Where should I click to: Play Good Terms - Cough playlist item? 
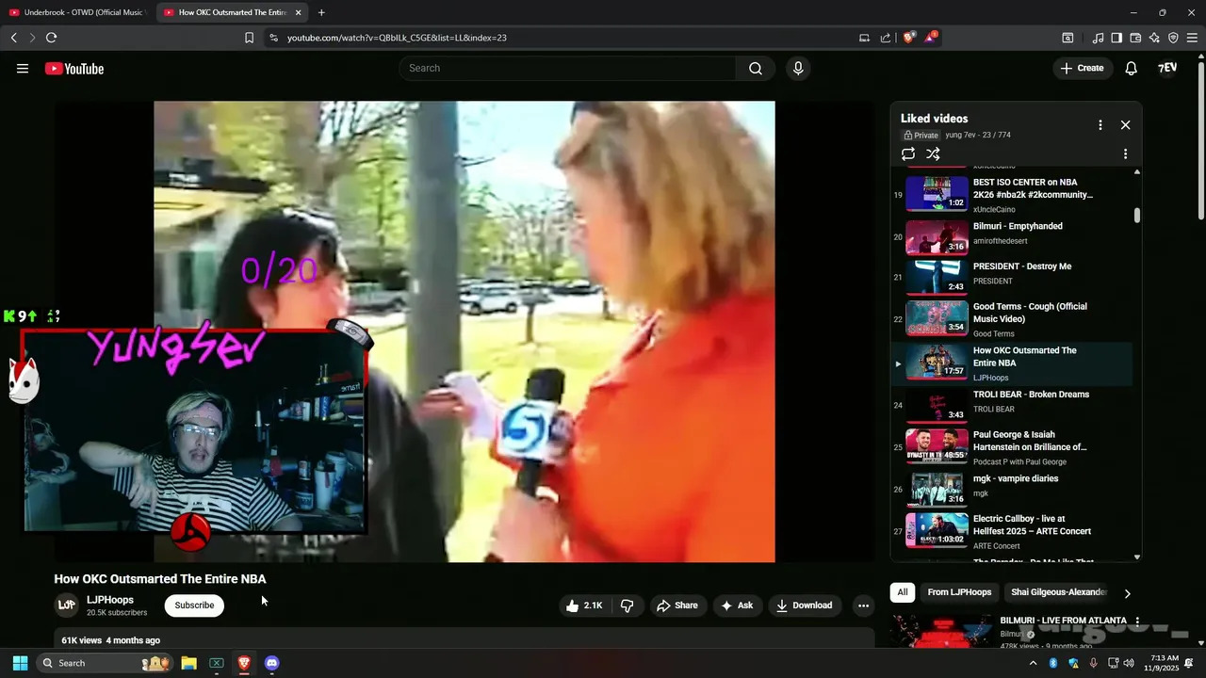tap(1012, 317)
